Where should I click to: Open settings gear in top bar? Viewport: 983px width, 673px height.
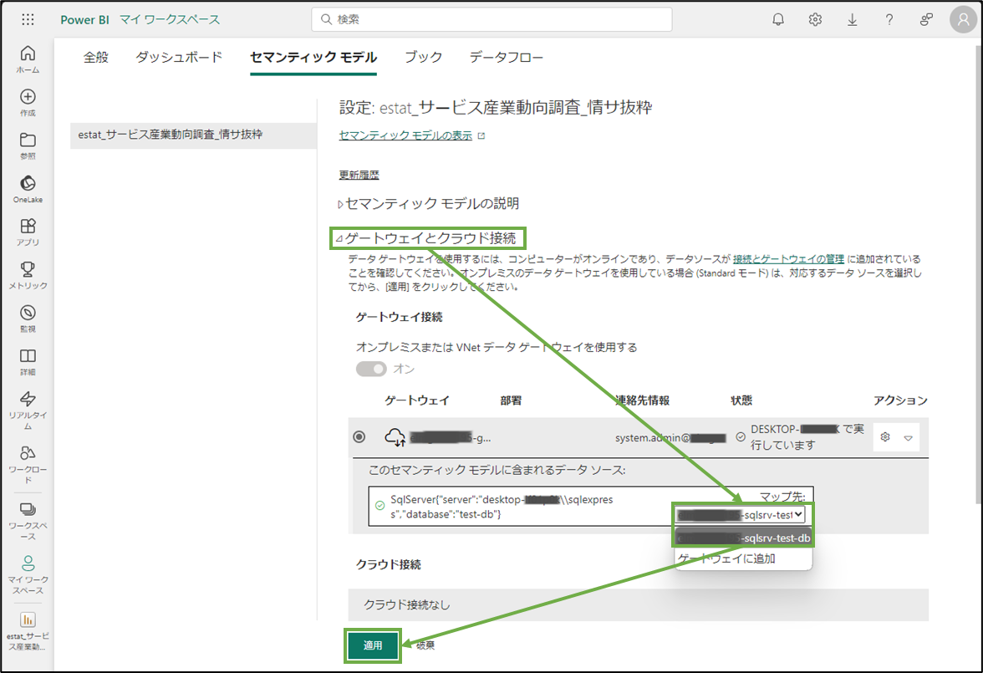(815, 19)
